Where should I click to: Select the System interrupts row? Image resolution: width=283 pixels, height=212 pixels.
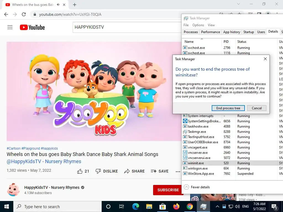pos(232,116)
